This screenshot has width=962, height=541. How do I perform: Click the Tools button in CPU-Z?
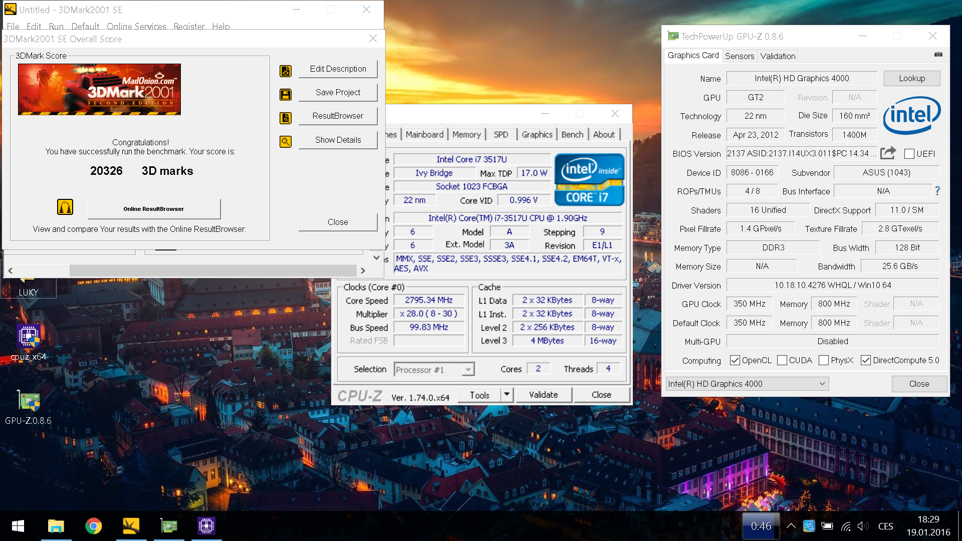(x=479, y=395)
